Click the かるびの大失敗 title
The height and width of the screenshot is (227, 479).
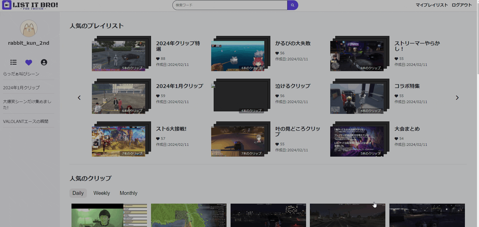[x=293, y=43]
